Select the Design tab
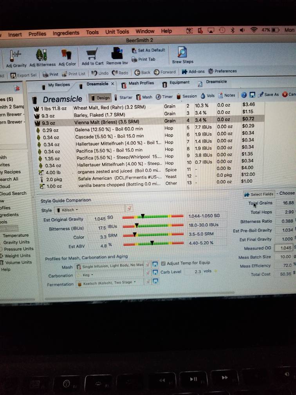The image size is (296, 395). (x=100, y=98)
